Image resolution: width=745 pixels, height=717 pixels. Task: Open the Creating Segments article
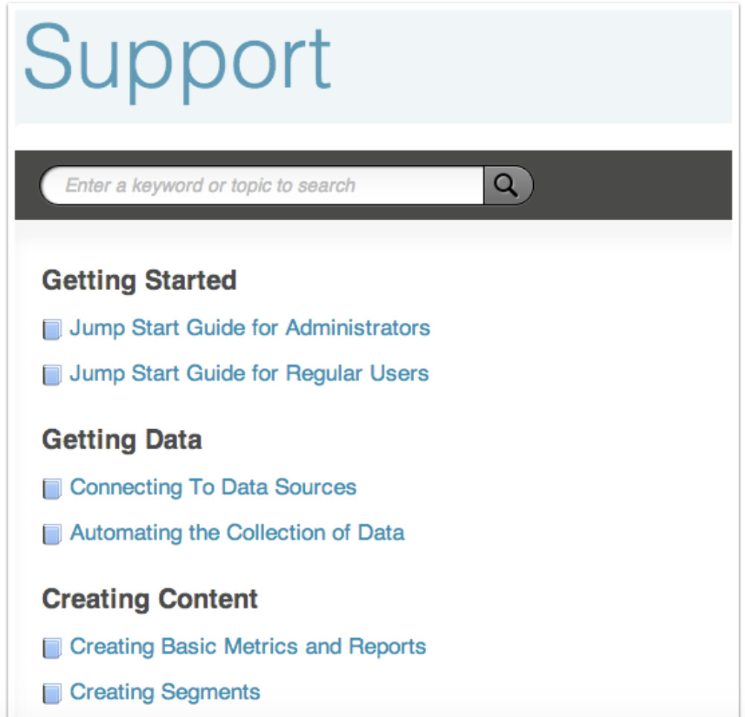click(x=165, y=692)
